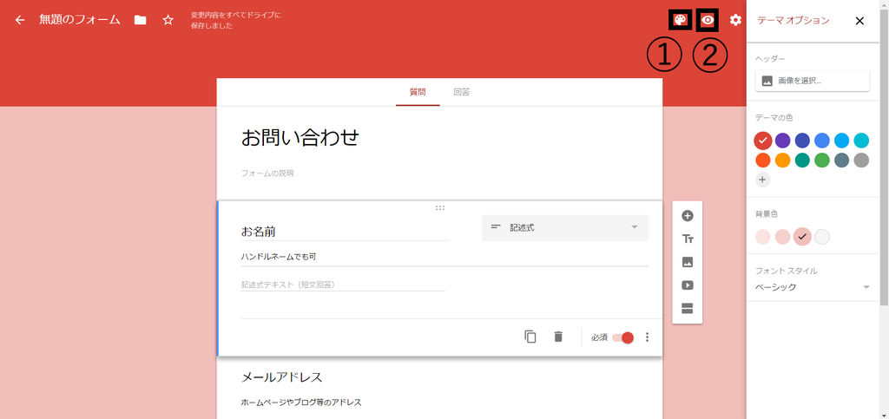Select the blue theme color swatch
The image size is (889, 419).
[x=822, y=140]
